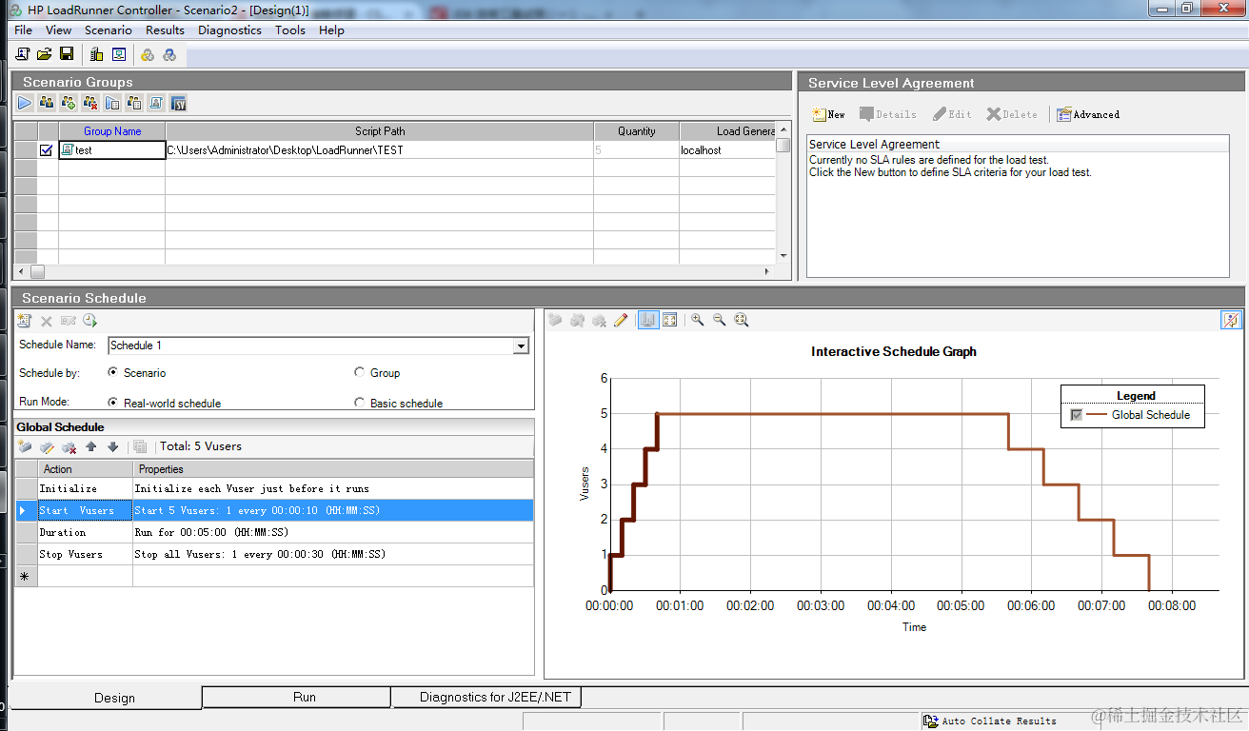Edit action with the pencil icon in Global Schedule
This screenshot has height=731, width=1249.
(x=47, y=446)
